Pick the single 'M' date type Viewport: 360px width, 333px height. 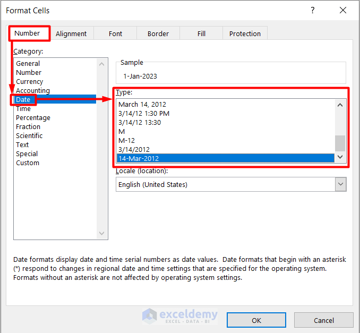click(x=226, y=131)
